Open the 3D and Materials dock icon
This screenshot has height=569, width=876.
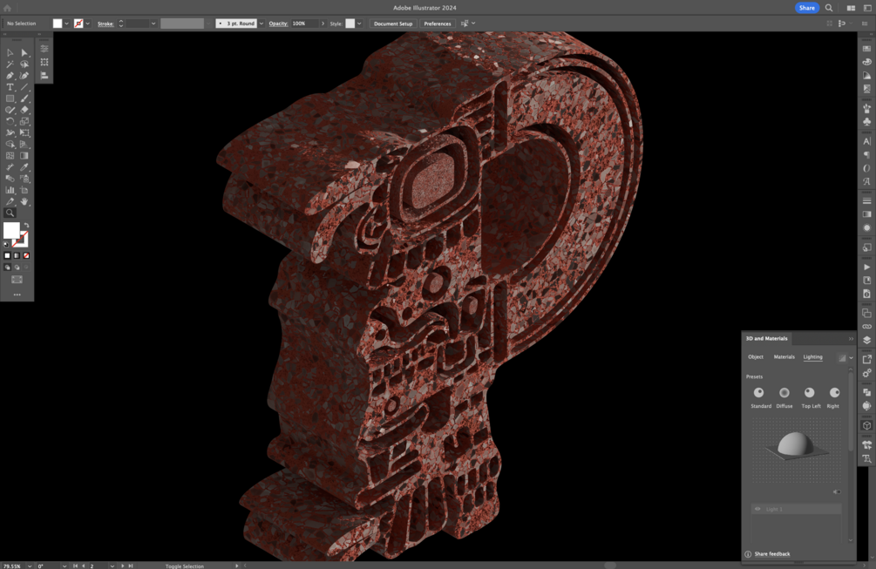(866, 425)
